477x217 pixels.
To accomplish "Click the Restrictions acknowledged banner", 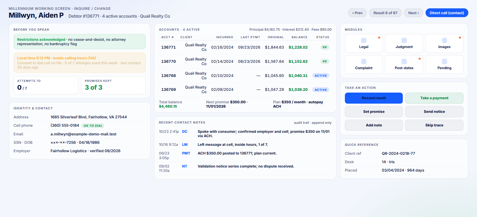I will point(79,42).
